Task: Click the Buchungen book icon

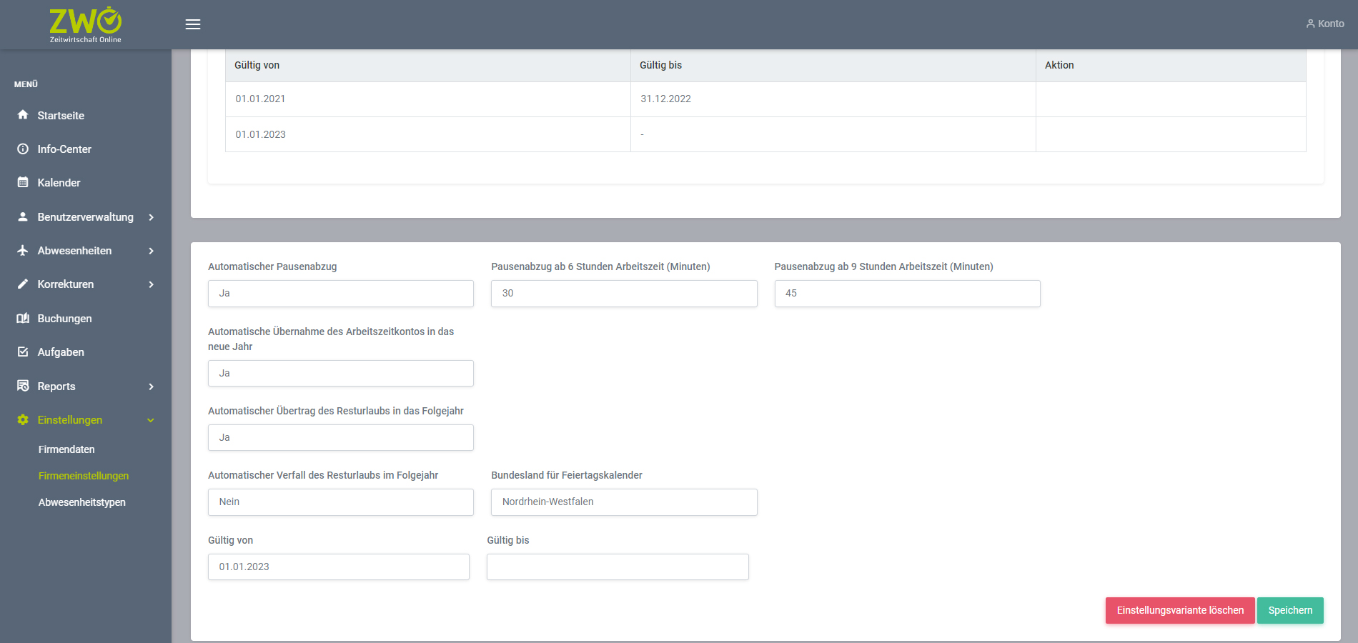Action: tap(23, 318)
